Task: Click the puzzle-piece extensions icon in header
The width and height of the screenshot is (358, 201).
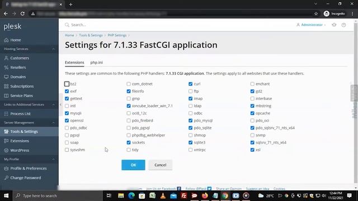Action: coord(334,25)
